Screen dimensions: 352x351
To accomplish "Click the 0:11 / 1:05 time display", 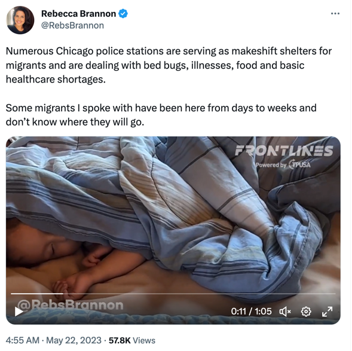I will (251, 312).
